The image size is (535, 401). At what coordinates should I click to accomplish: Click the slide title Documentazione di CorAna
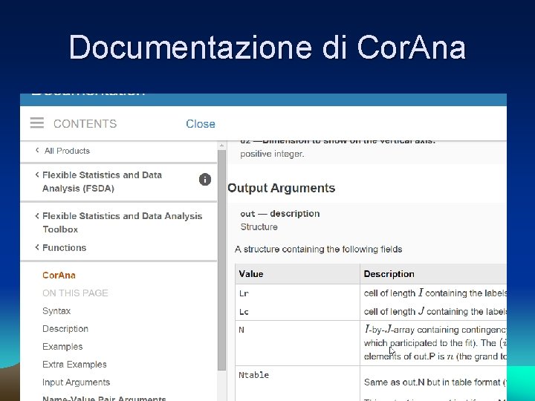267,48
